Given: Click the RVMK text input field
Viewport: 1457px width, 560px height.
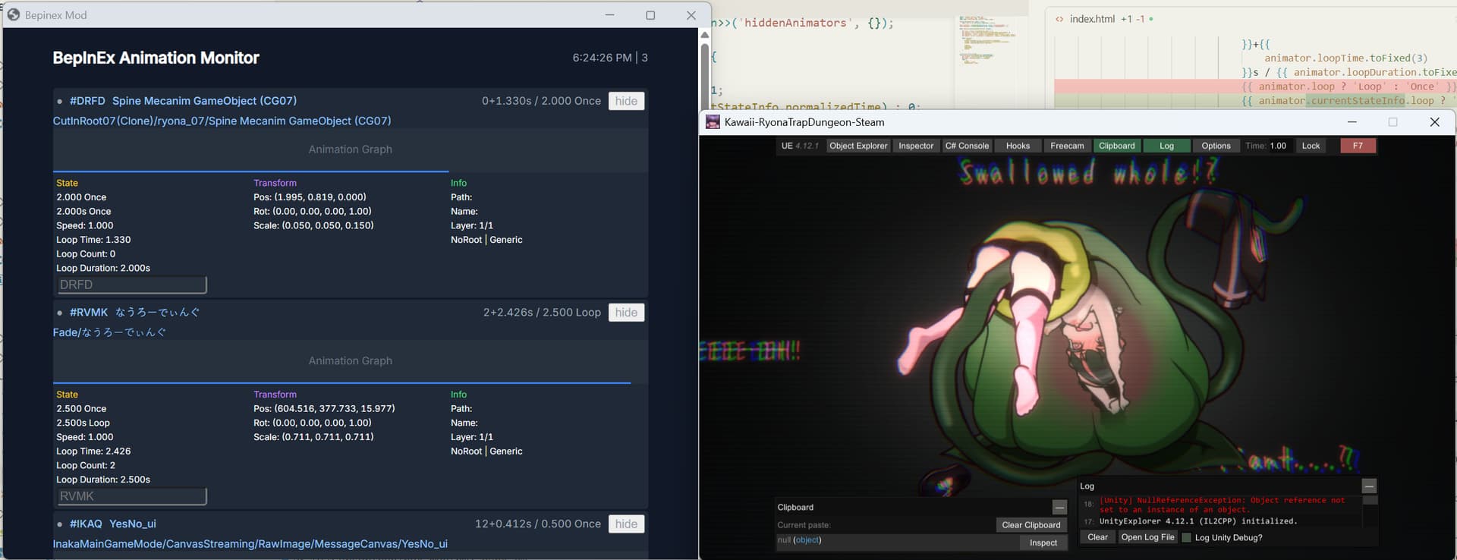Looking at the screenshot, I should coord(131,496).
